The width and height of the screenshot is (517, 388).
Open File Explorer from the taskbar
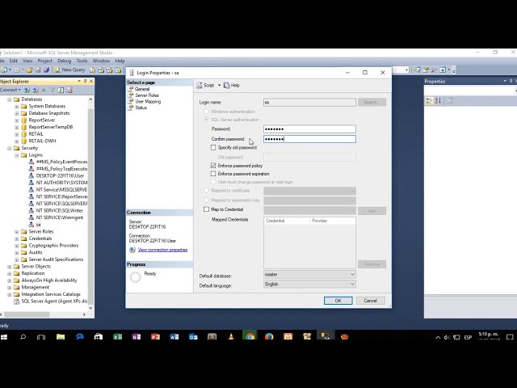[61, 337]
